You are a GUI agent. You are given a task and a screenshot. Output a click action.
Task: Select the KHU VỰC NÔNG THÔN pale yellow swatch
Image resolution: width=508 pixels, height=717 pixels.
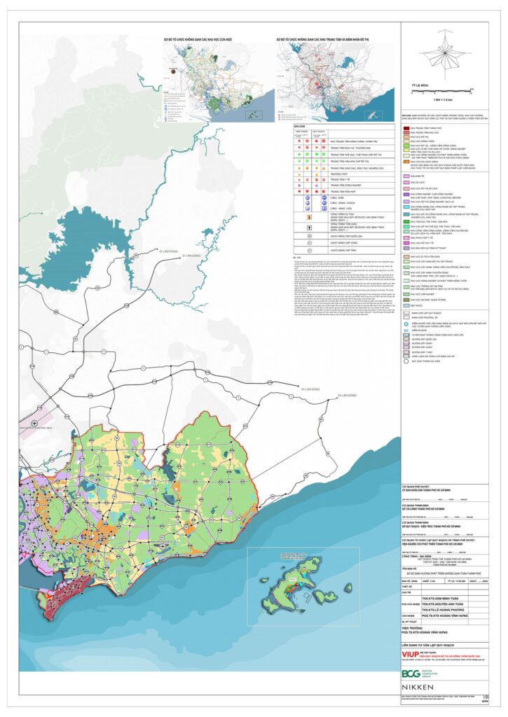(406, 141)
